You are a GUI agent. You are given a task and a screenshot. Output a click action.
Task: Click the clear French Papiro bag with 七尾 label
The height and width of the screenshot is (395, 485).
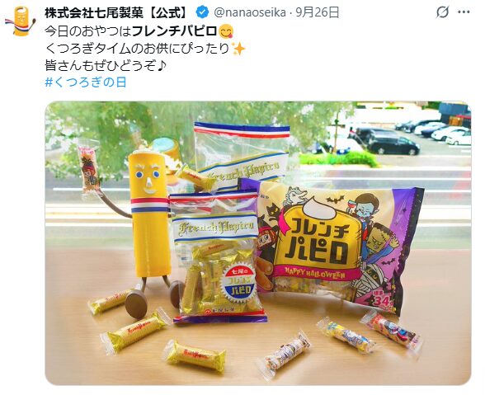coord(219,256)
